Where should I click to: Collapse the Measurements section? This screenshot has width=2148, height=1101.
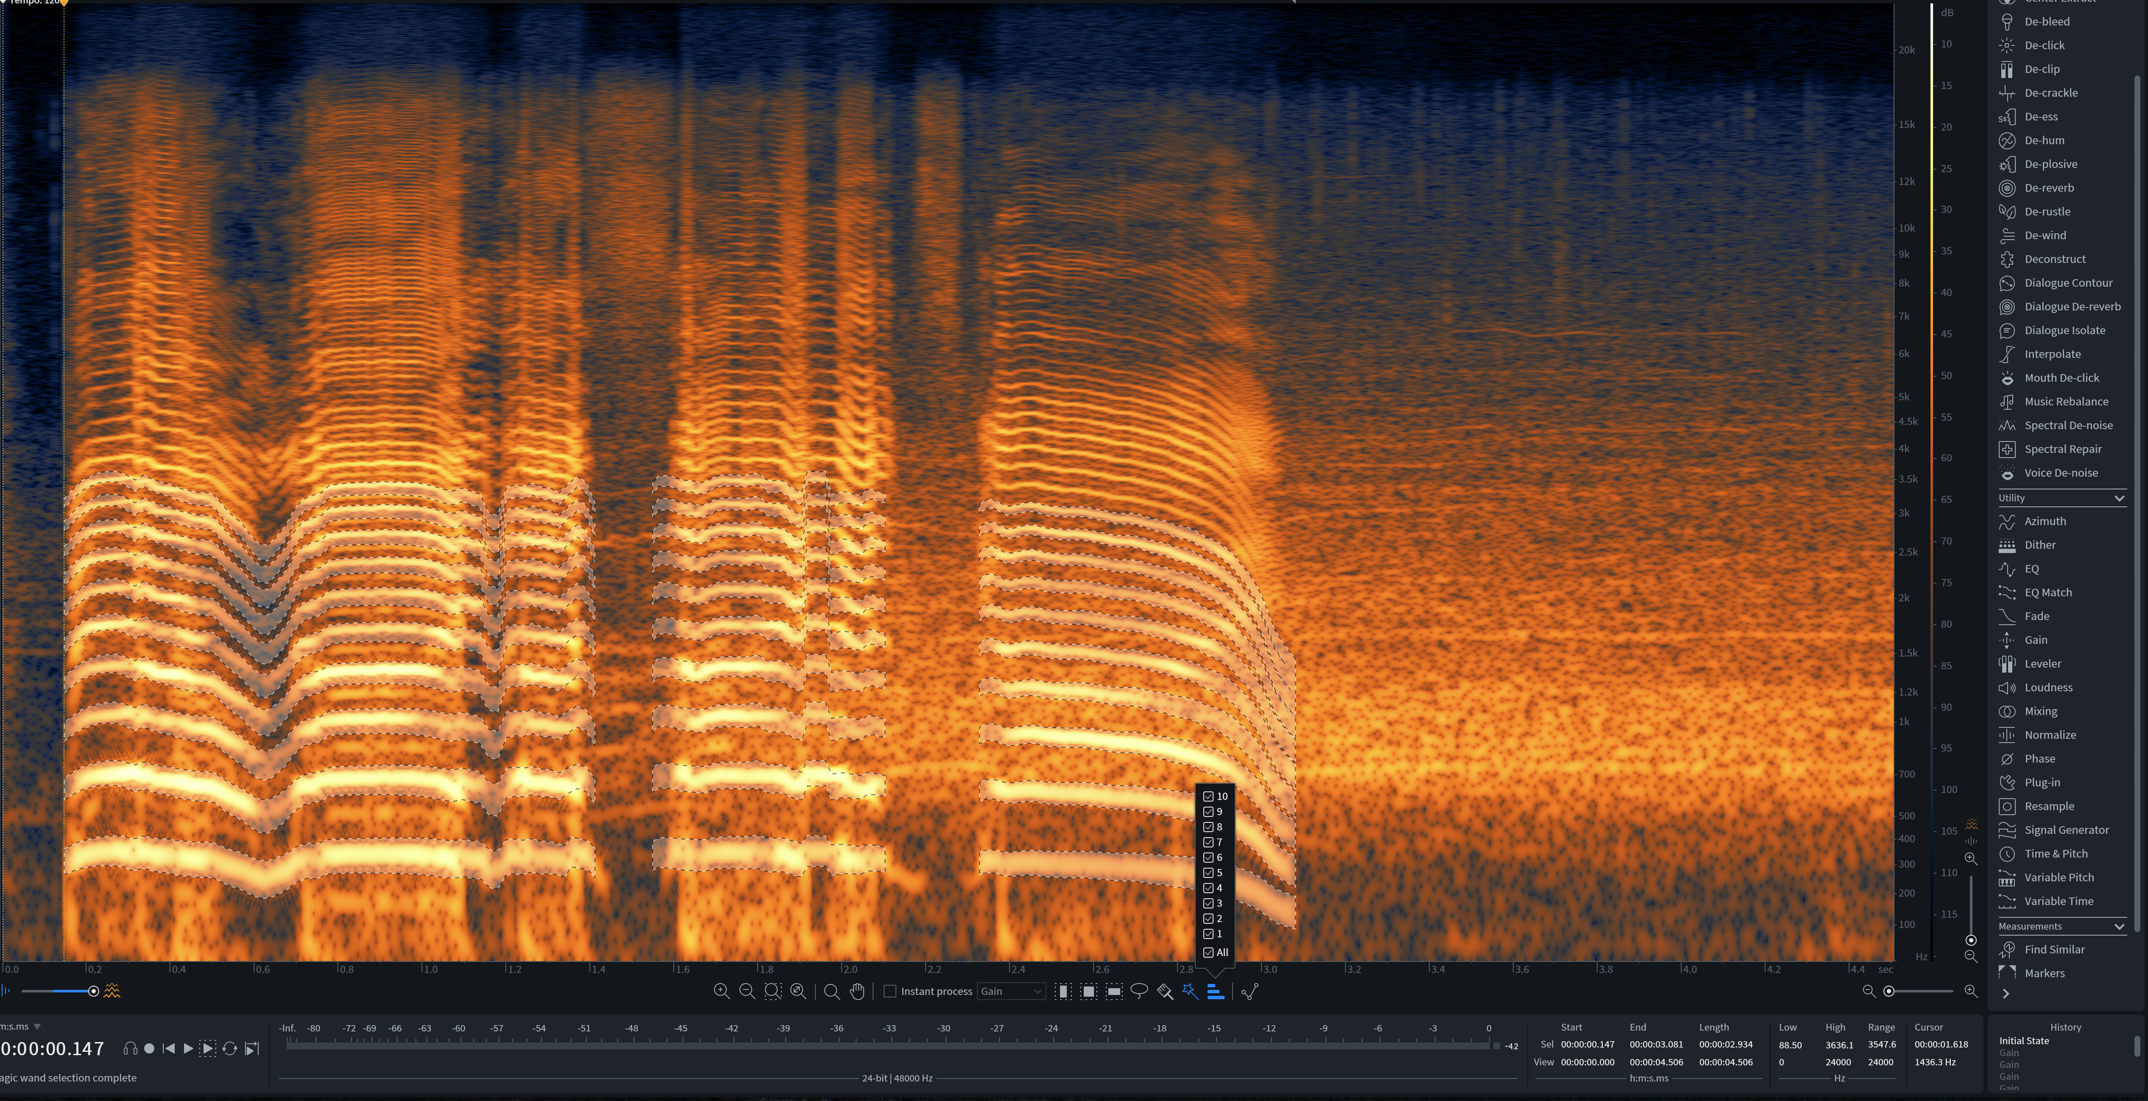[x=2119, y=927]
